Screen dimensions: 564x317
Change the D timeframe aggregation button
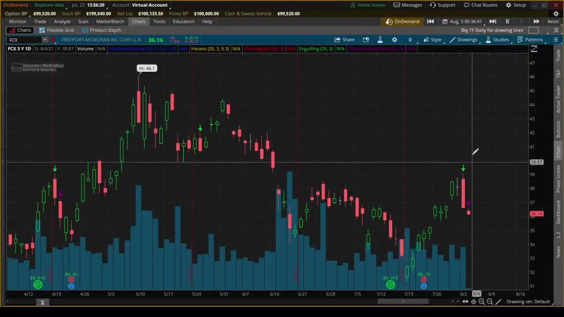pyautogui.click(x=410, y=40)
